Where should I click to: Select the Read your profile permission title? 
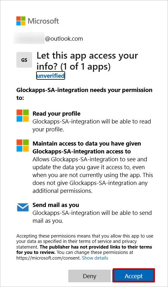57,113
